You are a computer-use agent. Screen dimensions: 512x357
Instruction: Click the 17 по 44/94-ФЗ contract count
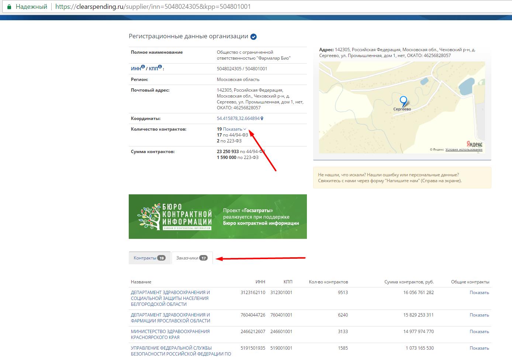[x=232, y=135]
